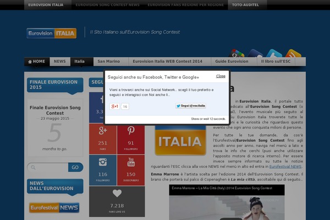
Task: Open the Italia navigation item
Action: coord(81,62)
